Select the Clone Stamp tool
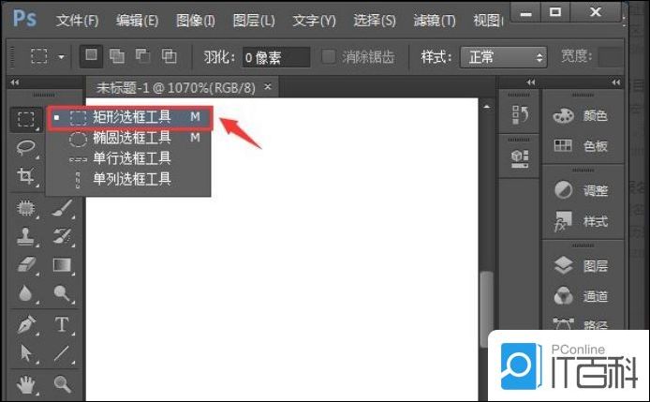Viewport: 650px width, 402px height. (25, 236)
